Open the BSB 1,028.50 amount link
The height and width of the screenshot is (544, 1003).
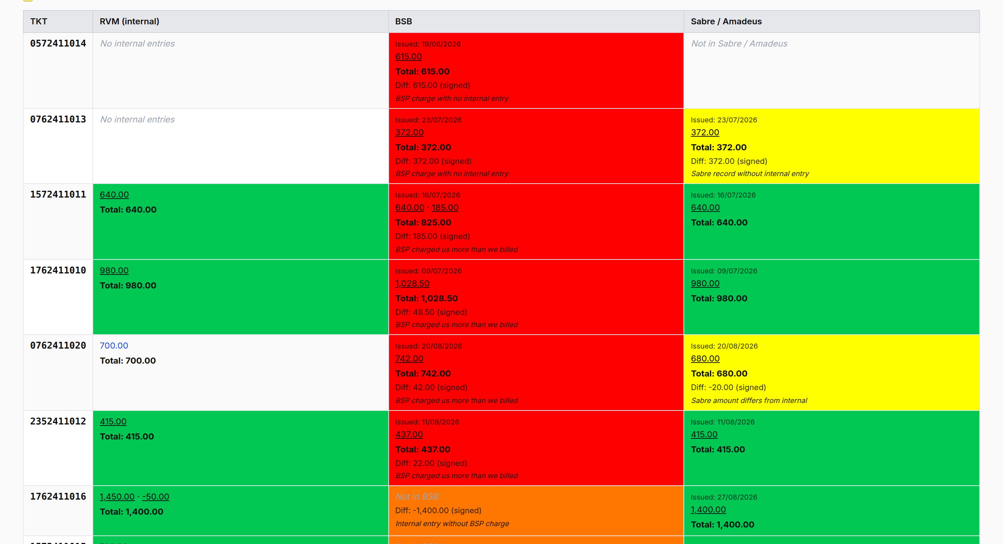[412, 283]
